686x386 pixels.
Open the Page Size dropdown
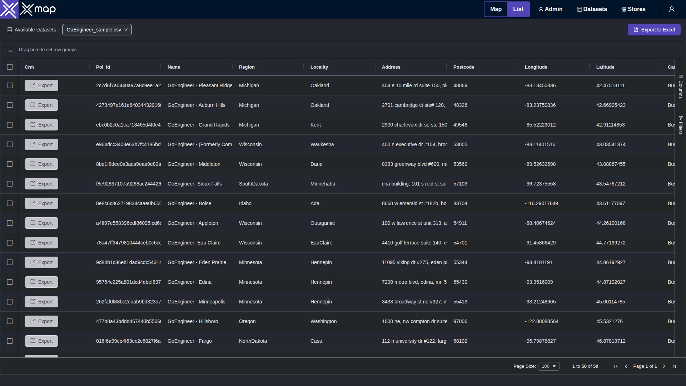coord(548,366)
